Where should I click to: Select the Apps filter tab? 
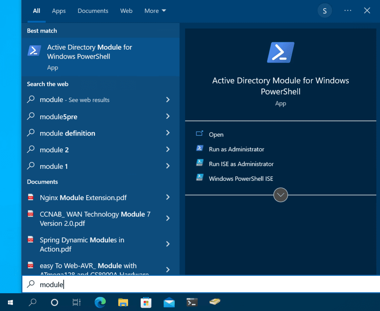pos(59,11)
